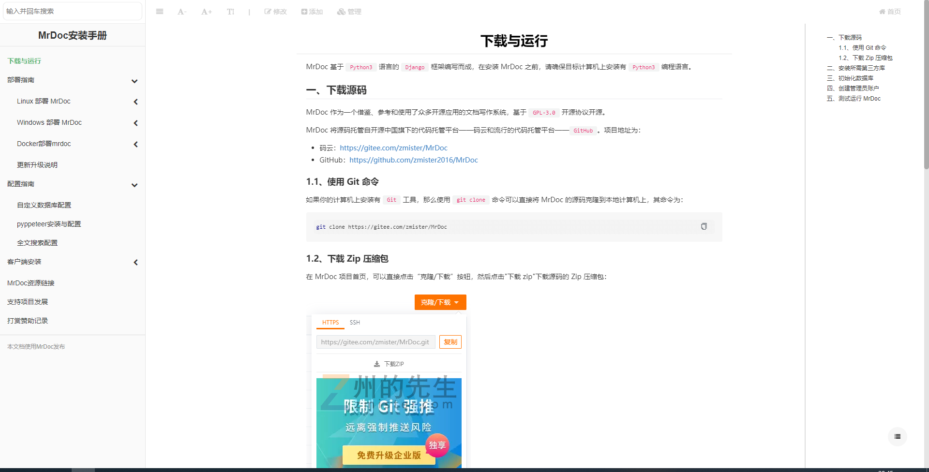This screenshot has height=472, width=929.
Task: Jump to 1.2、下载 Zip 压缩包 in outline
Action: 866,58
